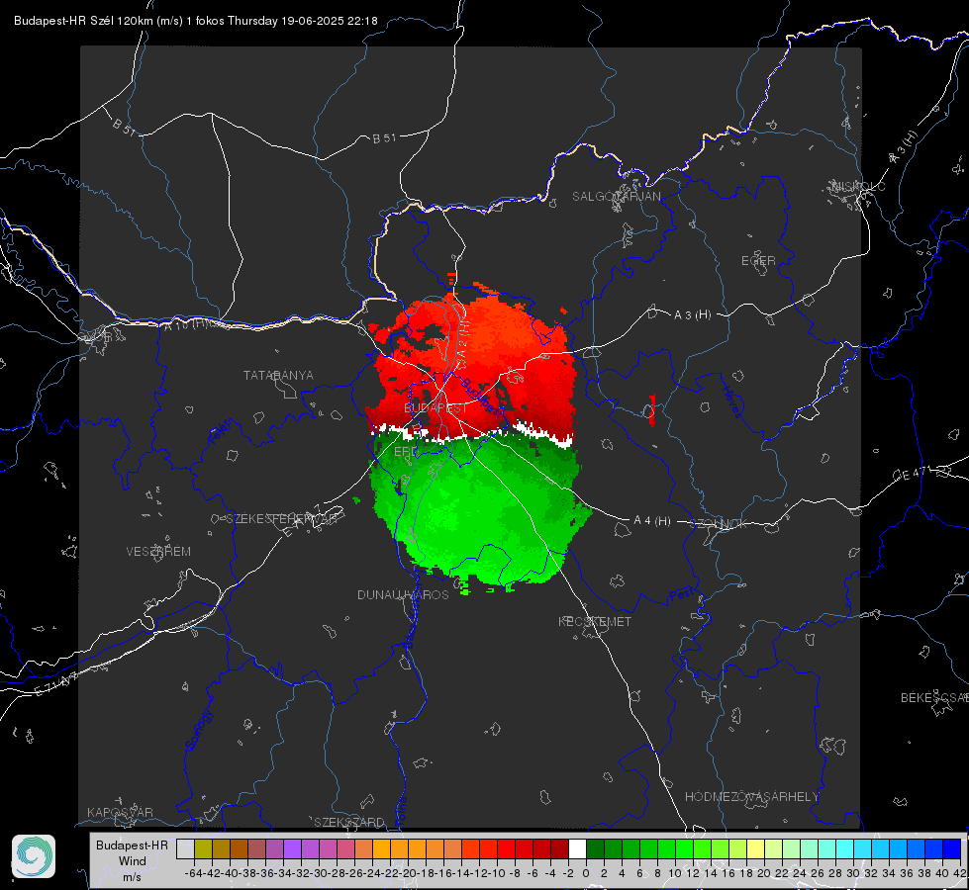Click the green positive-velocity radar echo
The height and width of the screenshot is (890, 969).
point(476,512)
